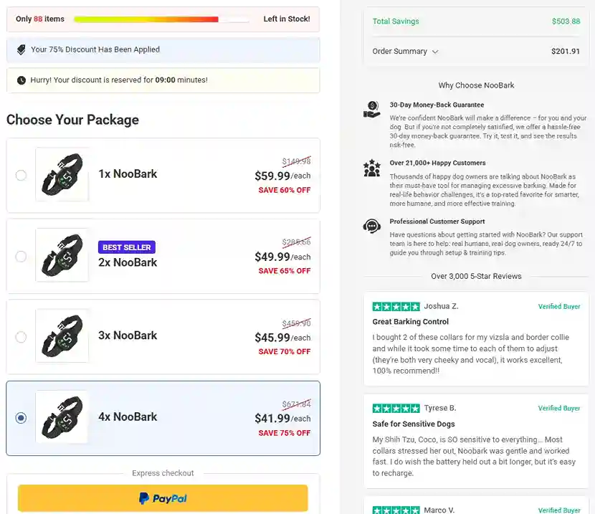Click the Over 3,000 5-Star Reviews header

475,276
